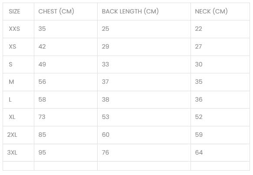
Task: Click neck value 27 for XS
Action: 198,46
